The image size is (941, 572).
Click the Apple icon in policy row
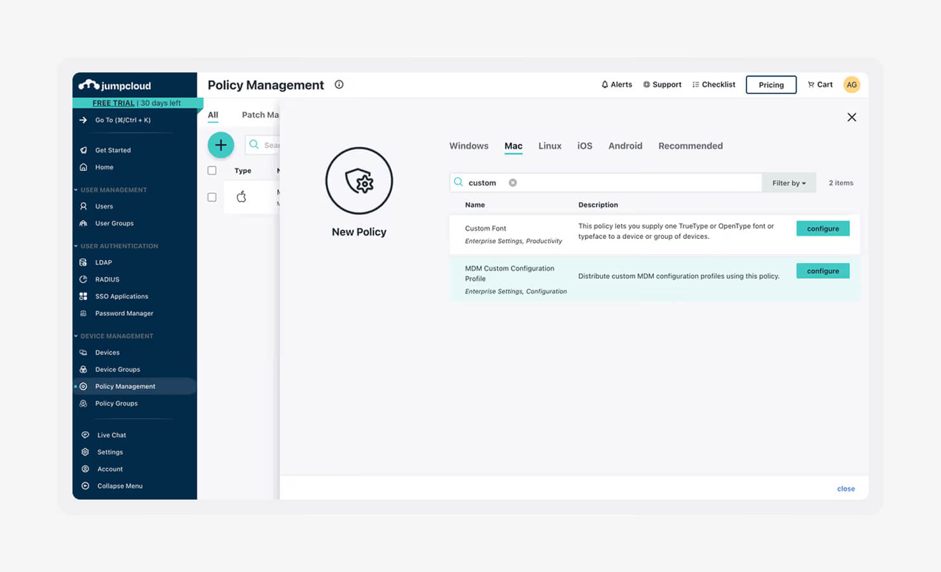(x=242, y=197)
